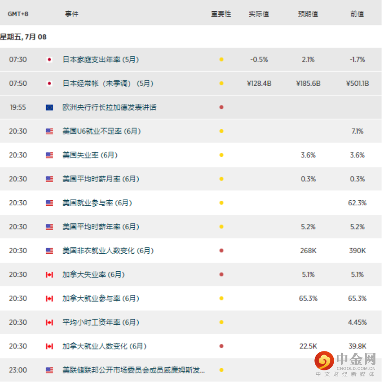Click actual value -0.5%
The width and height of the screenshot is (382, 382).
click(259, 59)
